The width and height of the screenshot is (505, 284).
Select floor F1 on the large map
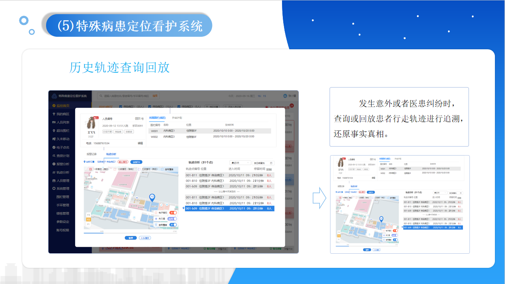[x=88, y=224]
